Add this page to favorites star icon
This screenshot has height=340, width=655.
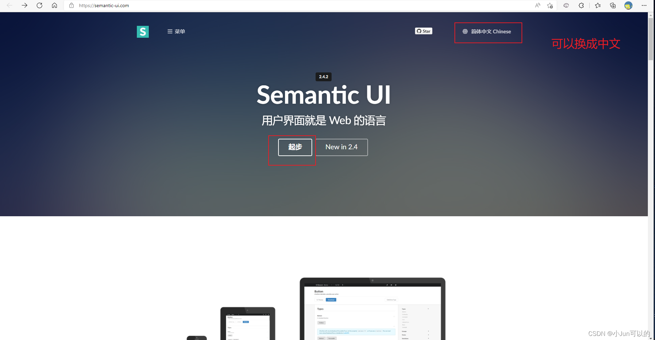coord(550,5)
